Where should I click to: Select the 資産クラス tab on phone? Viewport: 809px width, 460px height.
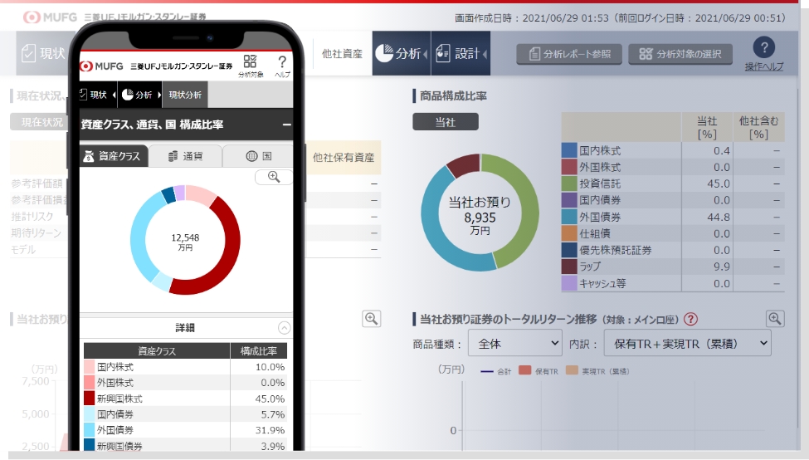click(114, 156)
